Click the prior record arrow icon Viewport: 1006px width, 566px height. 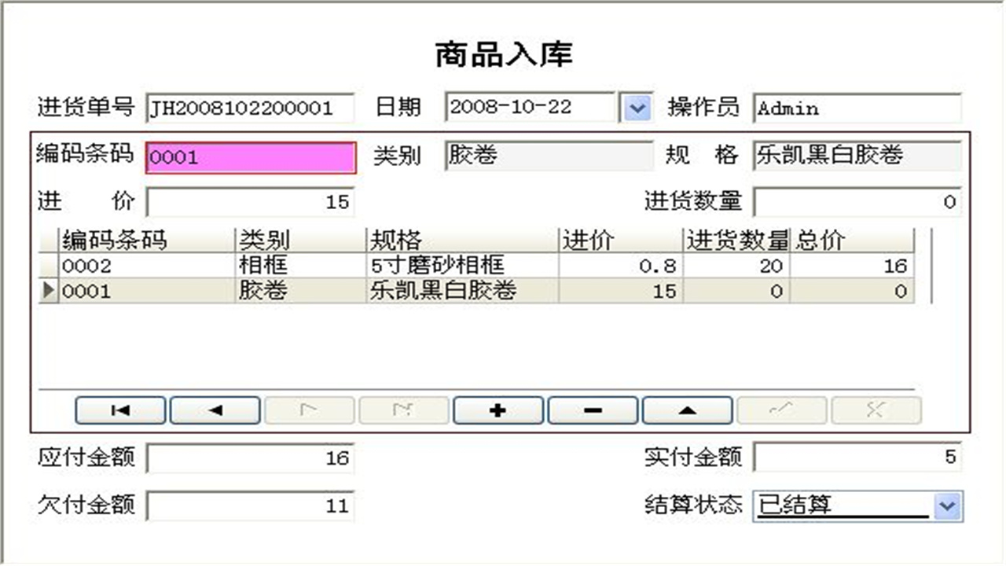click(x=215, y=410)
